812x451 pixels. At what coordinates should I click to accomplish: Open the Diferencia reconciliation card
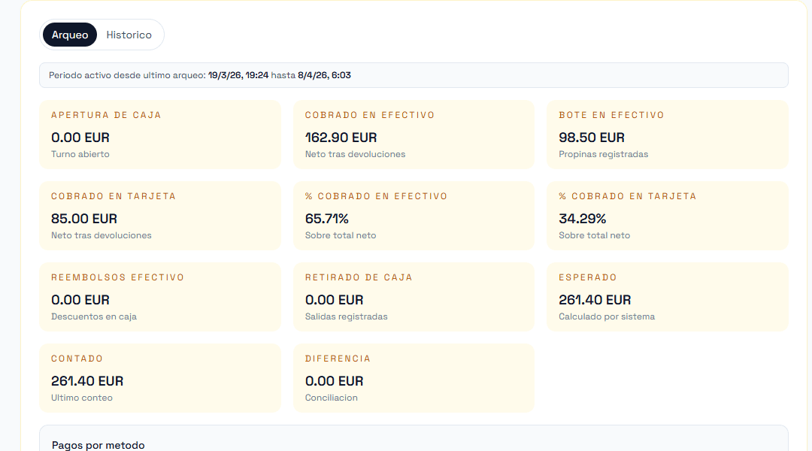[x=414, y=378]
